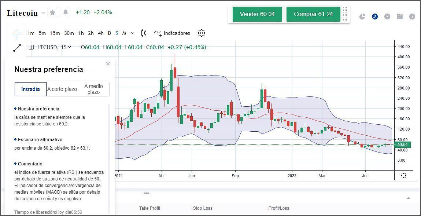The width and height of the screenshot is (421, 216).
Task: Open the calendar icon at top right
Action: pyautogui.click(x=400, y=17)
